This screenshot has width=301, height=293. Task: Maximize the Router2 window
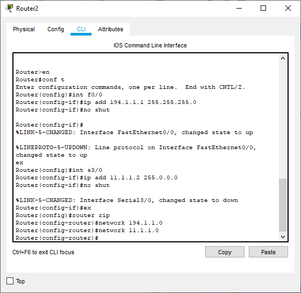[263, 8]
